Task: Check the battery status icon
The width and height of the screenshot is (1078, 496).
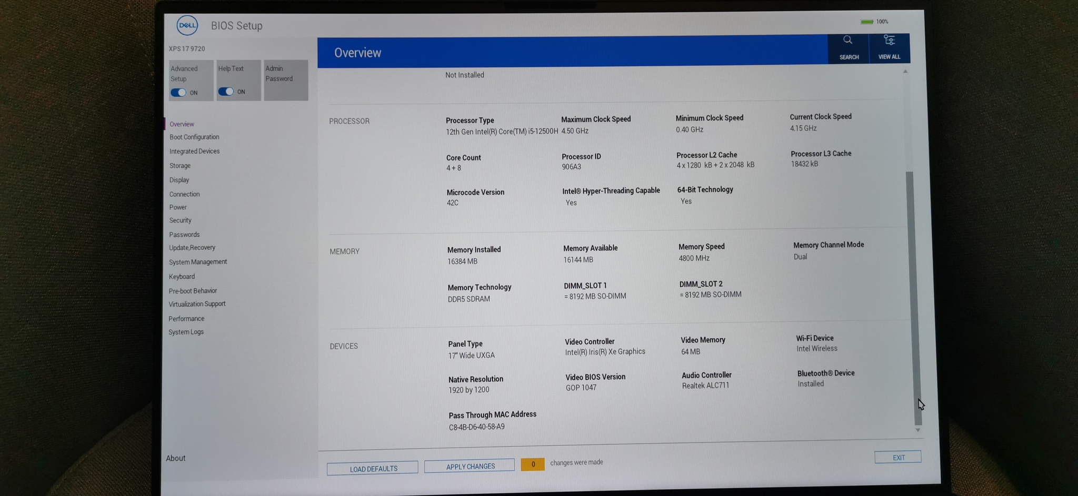Action: 866,22
